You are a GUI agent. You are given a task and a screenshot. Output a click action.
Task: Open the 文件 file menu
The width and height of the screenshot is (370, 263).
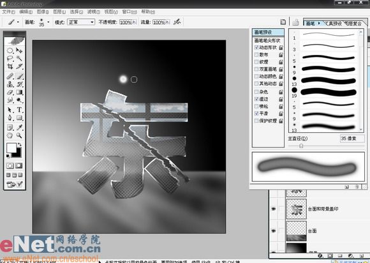point(8,11)
